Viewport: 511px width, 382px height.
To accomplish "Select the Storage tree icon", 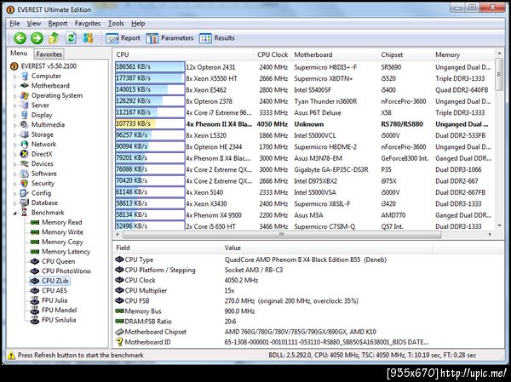I will coord(25,134).
